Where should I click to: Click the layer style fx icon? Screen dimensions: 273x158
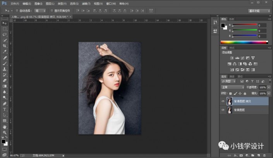(235, 155)
